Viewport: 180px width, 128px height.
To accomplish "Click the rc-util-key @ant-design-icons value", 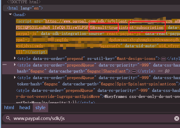I will (136, 59).
